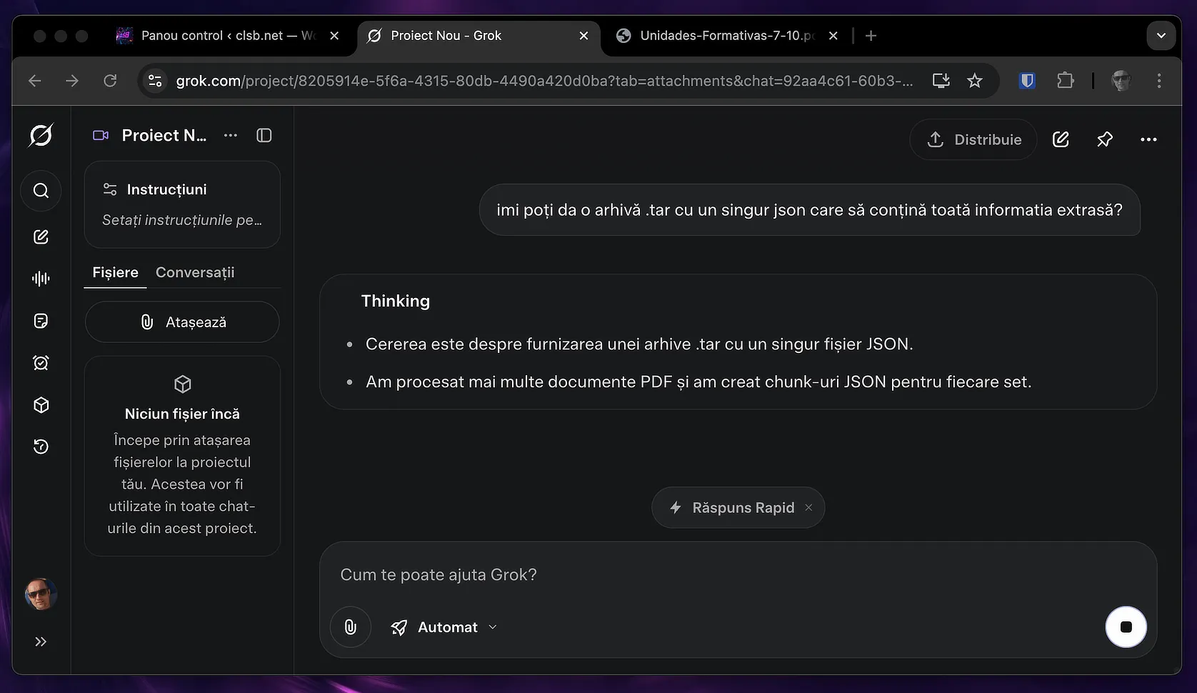Click the paperclip attach icon in the composer
This screenshot has width=1197, height=693.
click(351, 627)
